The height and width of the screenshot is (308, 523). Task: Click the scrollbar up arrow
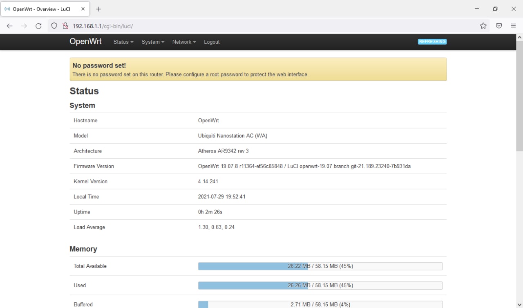519,37
